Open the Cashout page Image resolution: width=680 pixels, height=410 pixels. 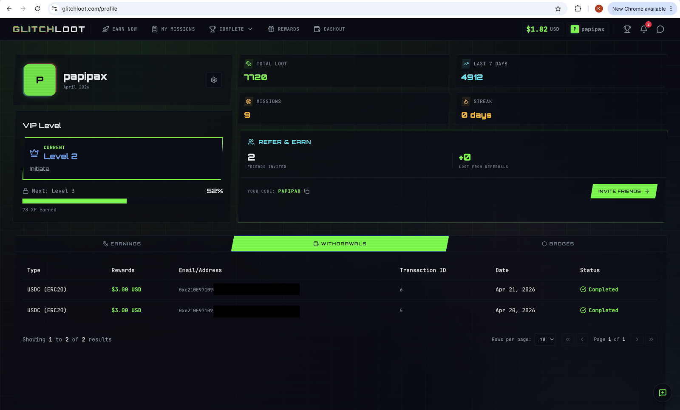pos(329,29)
